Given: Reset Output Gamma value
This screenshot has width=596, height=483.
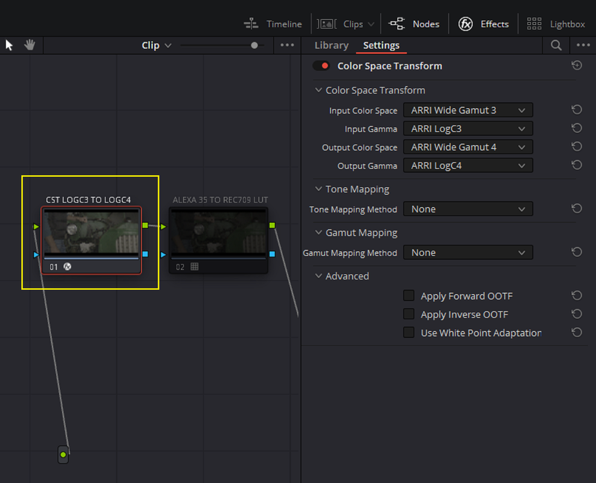Looking at the screenshot, I should pyautogui.click(x=577, y=165).
